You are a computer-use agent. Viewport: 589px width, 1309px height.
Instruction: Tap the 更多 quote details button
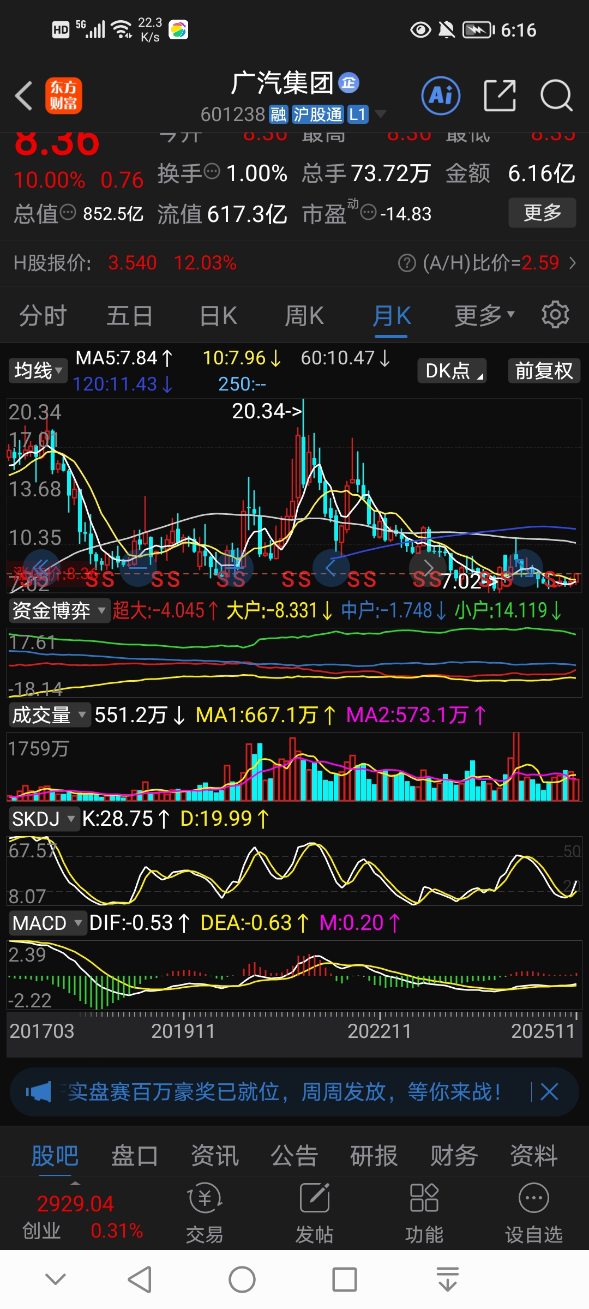pyautogui.click(x=542, y=212)
